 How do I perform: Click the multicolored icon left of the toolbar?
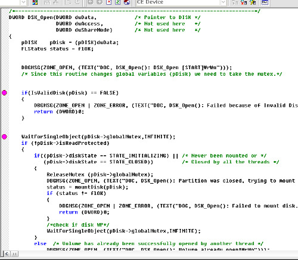[x=35, y=2]
